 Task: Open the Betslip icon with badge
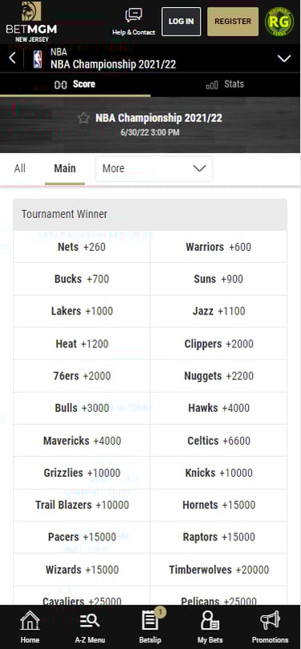[x=150, y=626]
